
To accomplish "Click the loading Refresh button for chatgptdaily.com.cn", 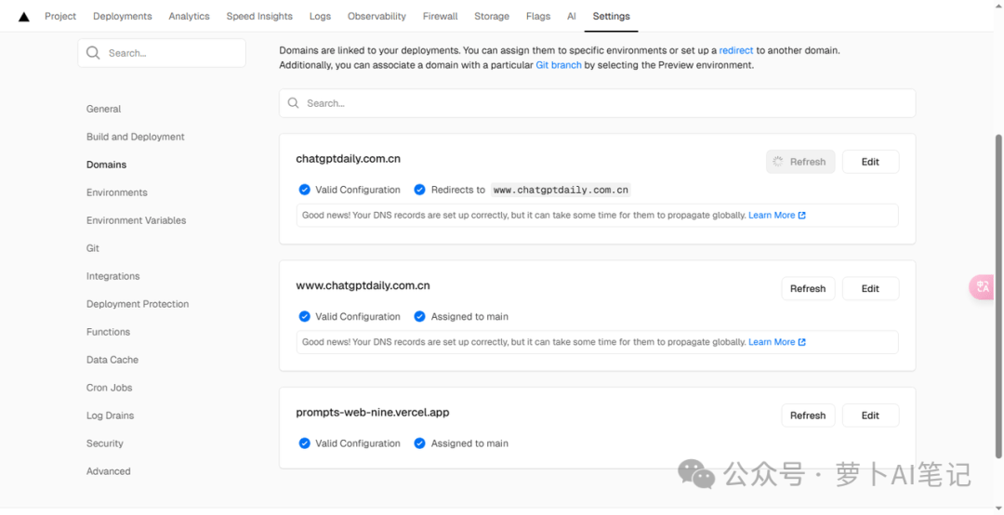I will [x=800, y=162].
